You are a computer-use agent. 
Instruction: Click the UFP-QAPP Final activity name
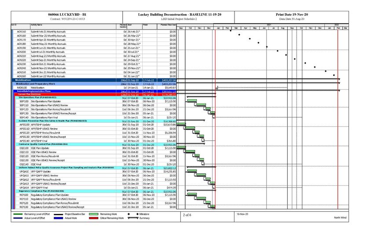(x=39, y=187)
